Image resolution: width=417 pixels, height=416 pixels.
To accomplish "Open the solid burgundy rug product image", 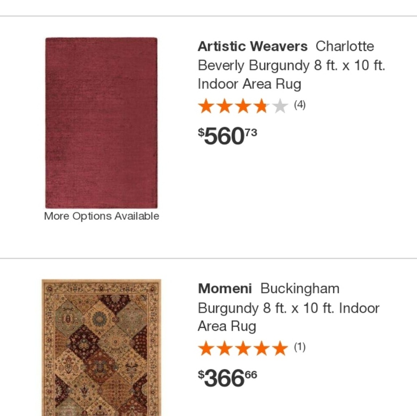I will pos(101,123).
